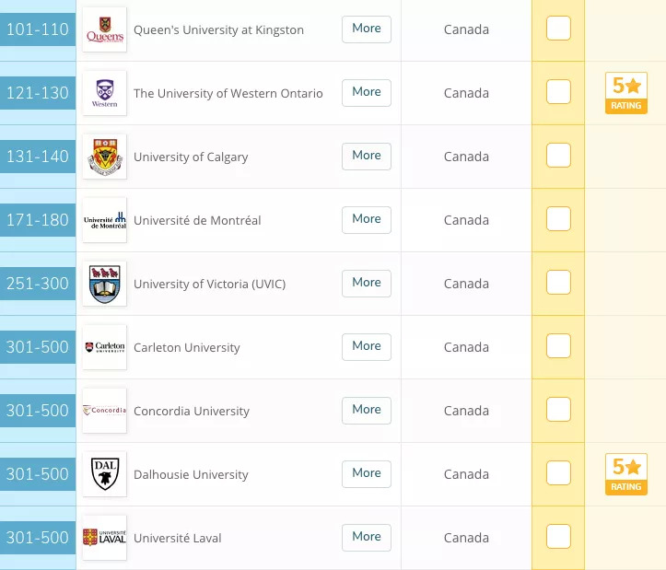Select the checkbox for Concordia University
The width and height of the screenshot is (666, 570).
tap(558, 411)
